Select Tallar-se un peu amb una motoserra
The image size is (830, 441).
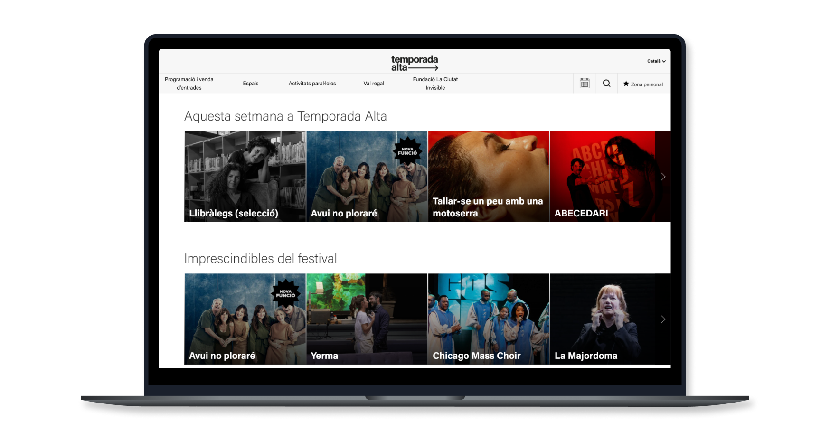click(488, 177)
